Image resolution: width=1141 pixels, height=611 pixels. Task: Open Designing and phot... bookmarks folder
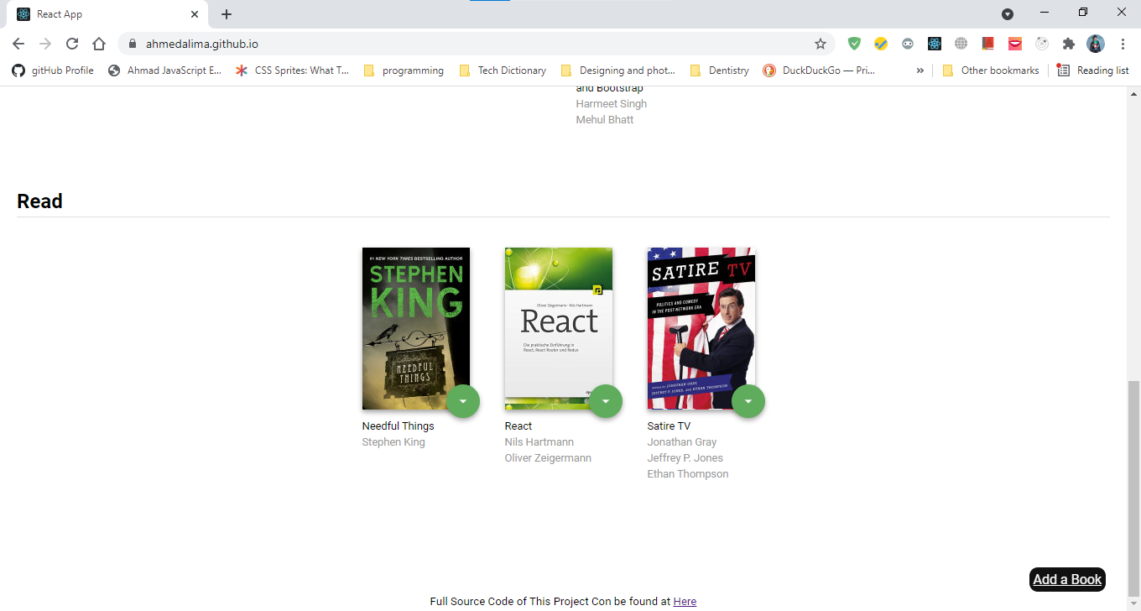tap(618, 70)
